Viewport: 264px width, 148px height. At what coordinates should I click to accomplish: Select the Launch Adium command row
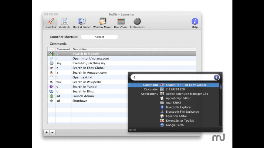pyautogui.click(x=91, y=96)
